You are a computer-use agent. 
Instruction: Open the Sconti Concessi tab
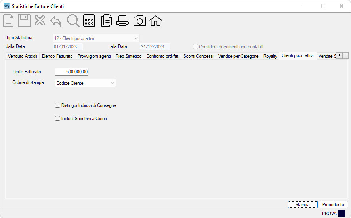198,56
